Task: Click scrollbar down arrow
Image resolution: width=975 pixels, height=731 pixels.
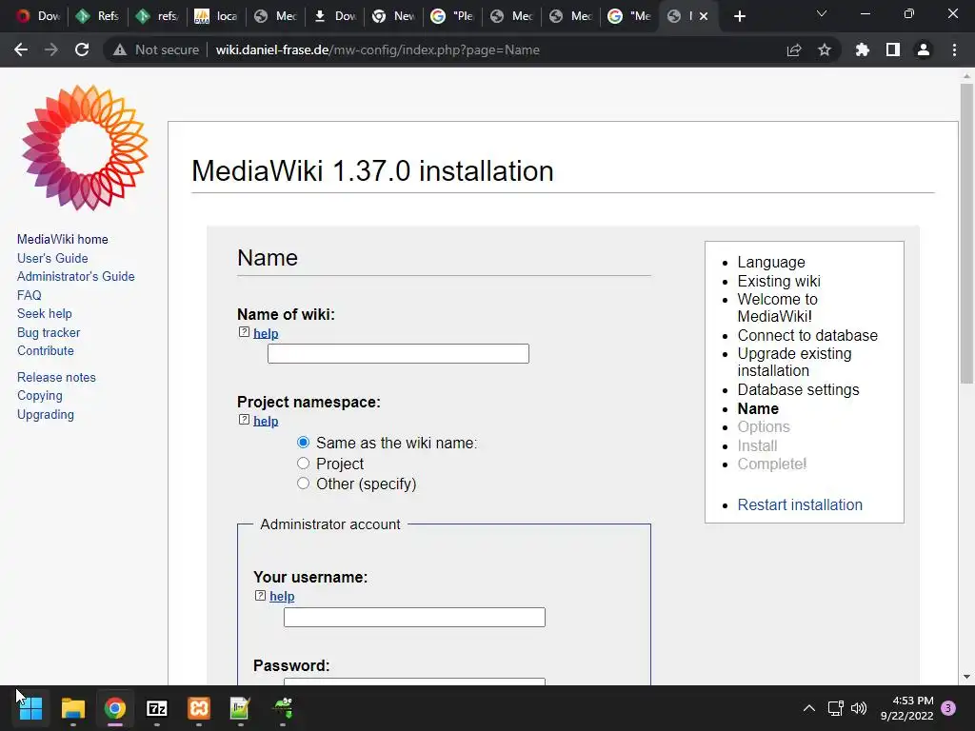Action: tap(966, 677)
